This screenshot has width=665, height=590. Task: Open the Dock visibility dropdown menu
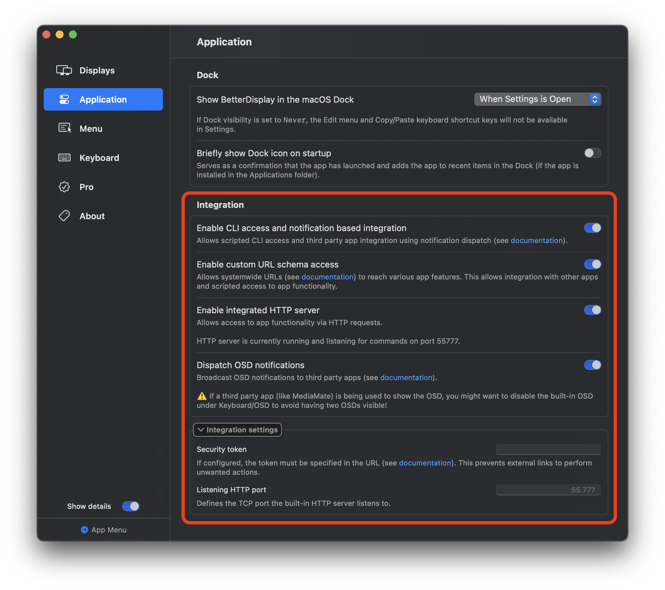point(537,99)
